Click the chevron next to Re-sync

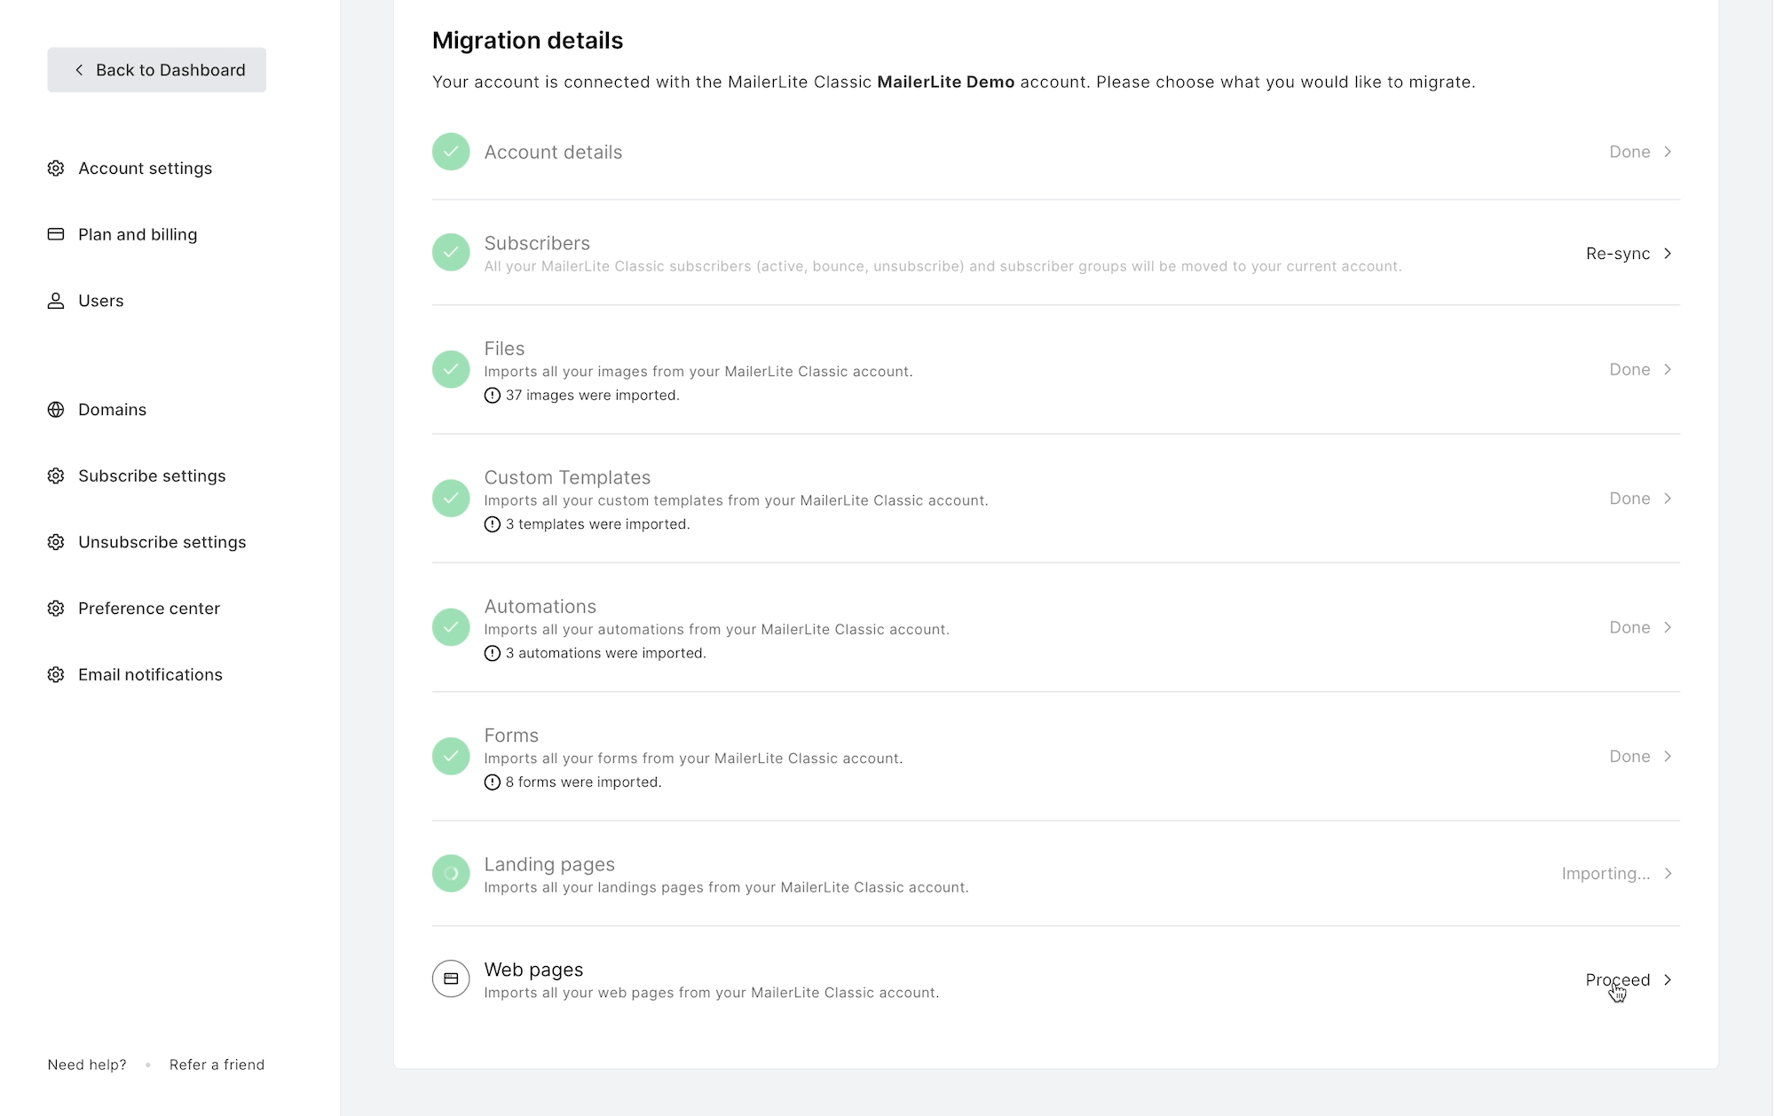click(1668, 254)
